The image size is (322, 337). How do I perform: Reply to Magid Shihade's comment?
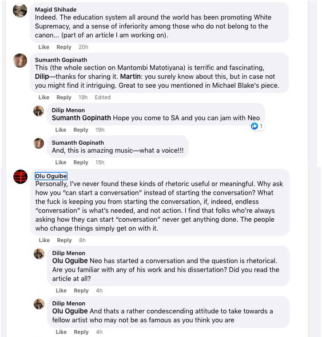click(x=64, y=47)
